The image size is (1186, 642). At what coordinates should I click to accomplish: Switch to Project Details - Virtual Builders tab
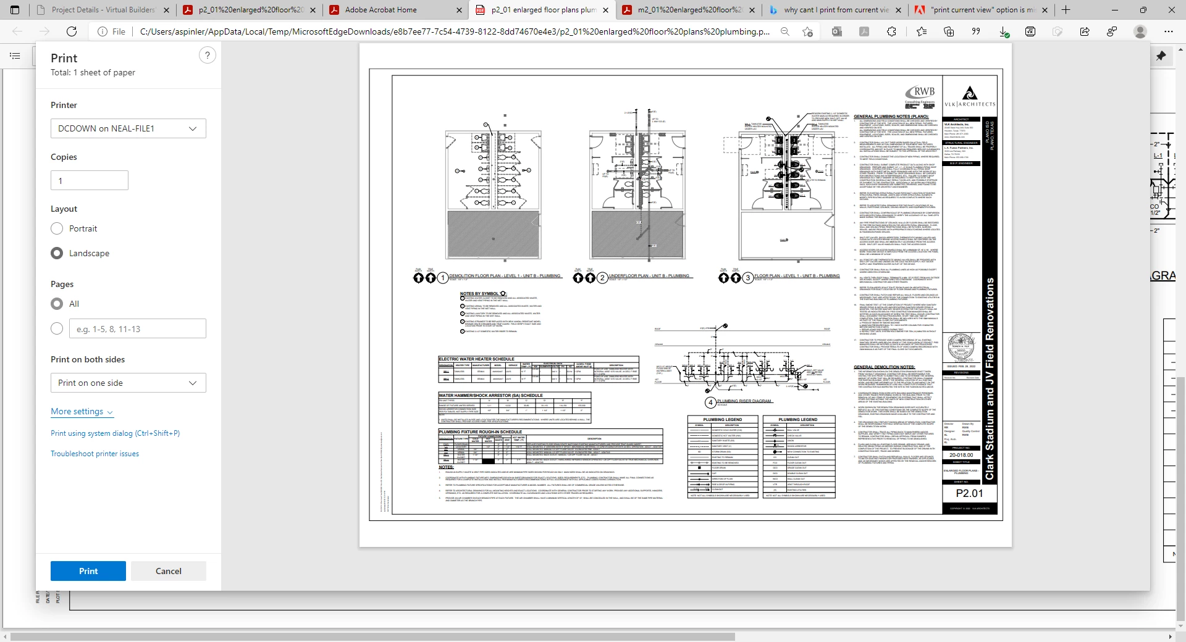pos(103,10)
